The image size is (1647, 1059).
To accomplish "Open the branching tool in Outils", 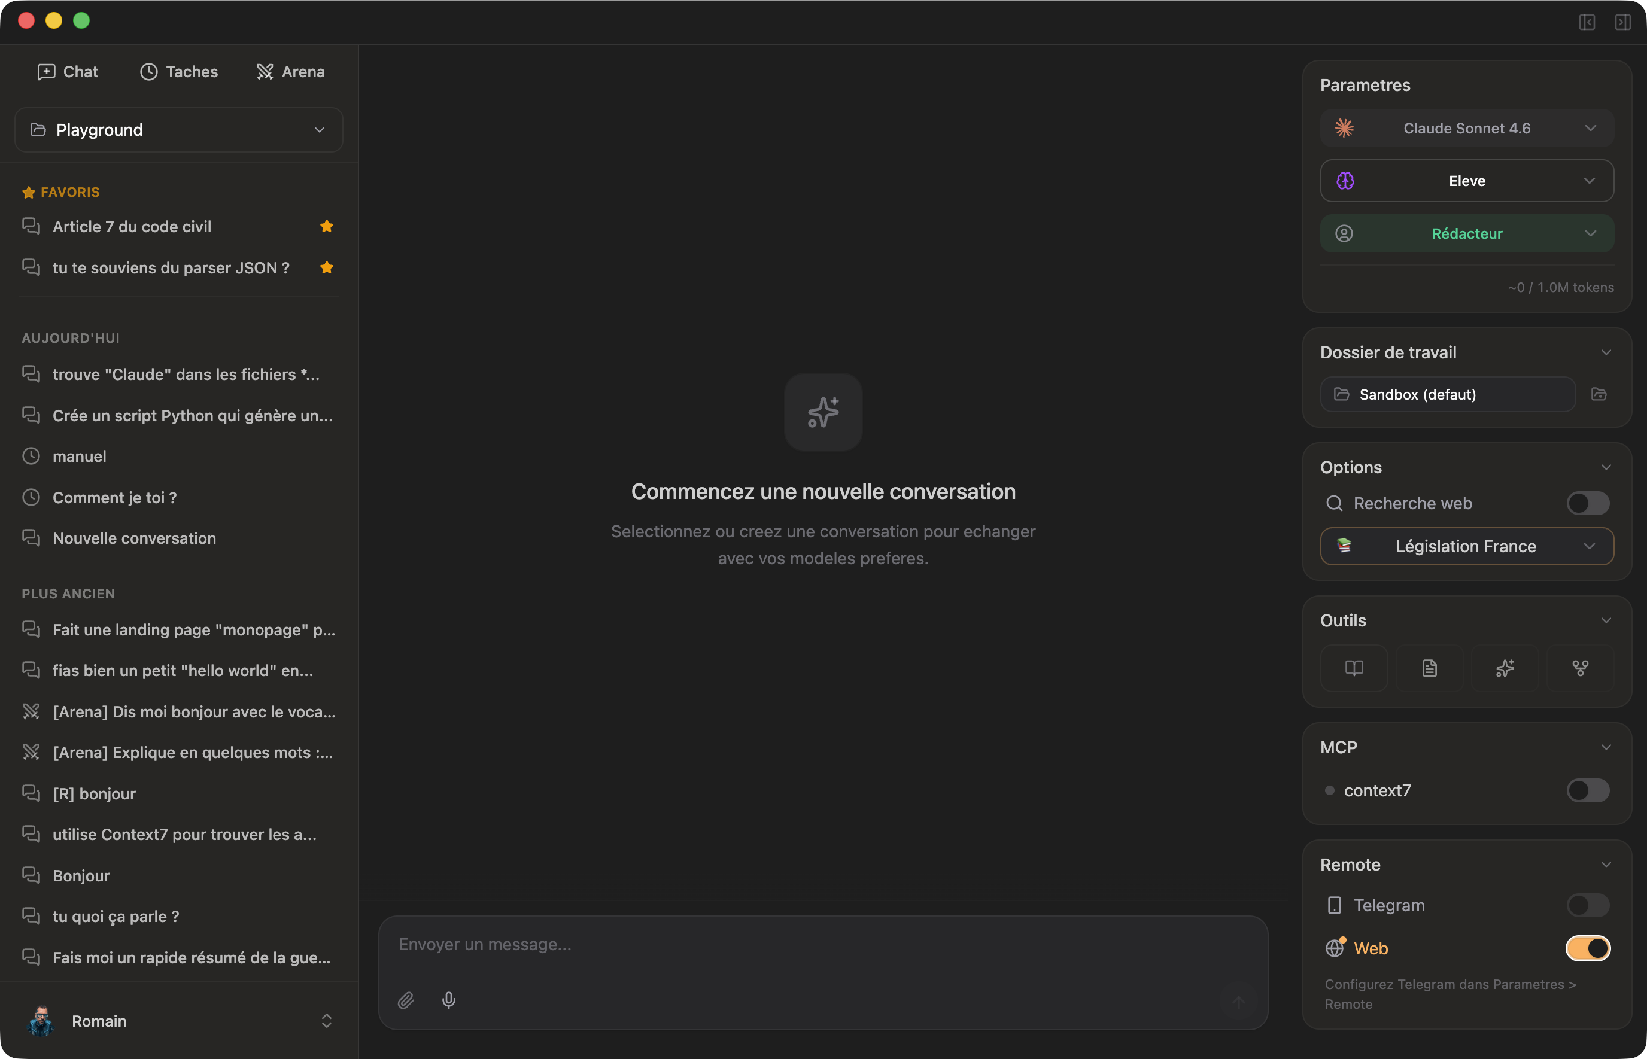I will coord(1581,668).
